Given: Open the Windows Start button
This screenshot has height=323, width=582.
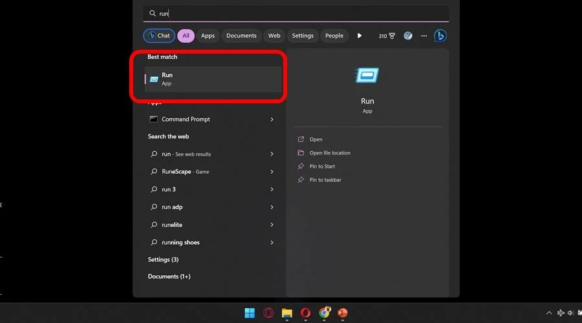Looking at the screenshot, I should pyautogui.click(x=250, y=313).
